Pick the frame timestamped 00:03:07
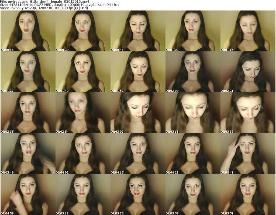 (x=138, y=113)
